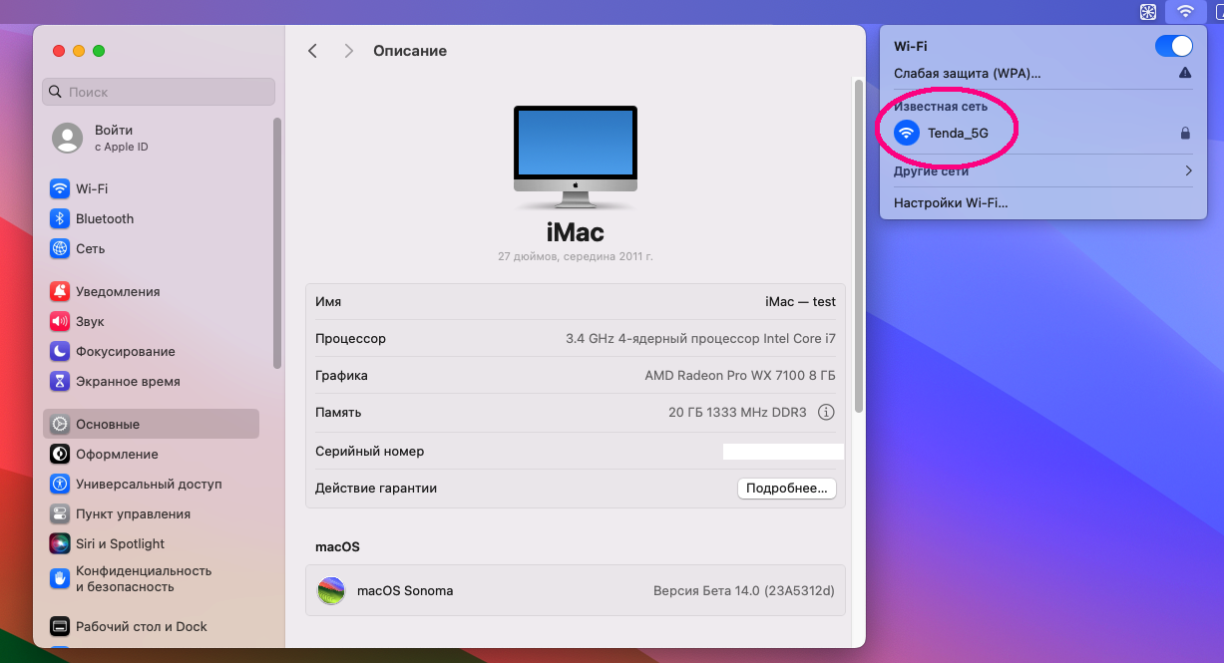
Task: Click Войти с Apple ID
Action: click(122, 138)
